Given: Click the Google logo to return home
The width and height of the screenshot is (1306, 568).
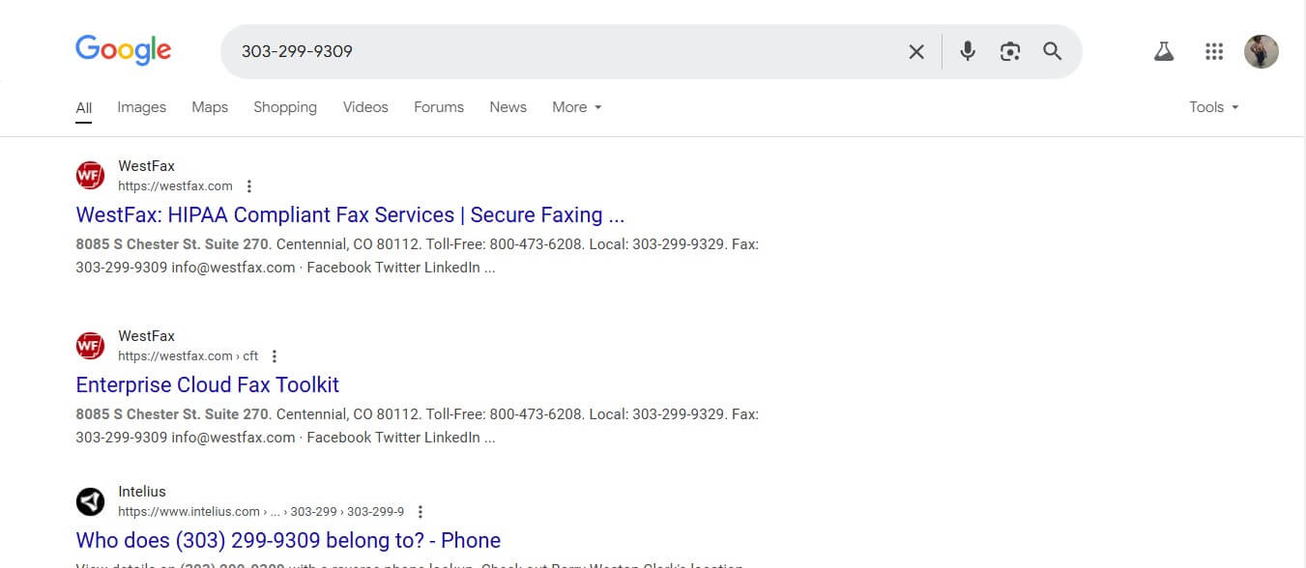Looking at the screenshot, I should [123, 50].
